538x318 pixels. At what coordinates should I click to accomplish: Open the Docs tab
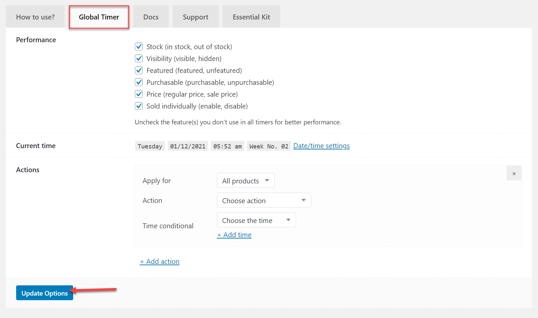coord(151,16)
